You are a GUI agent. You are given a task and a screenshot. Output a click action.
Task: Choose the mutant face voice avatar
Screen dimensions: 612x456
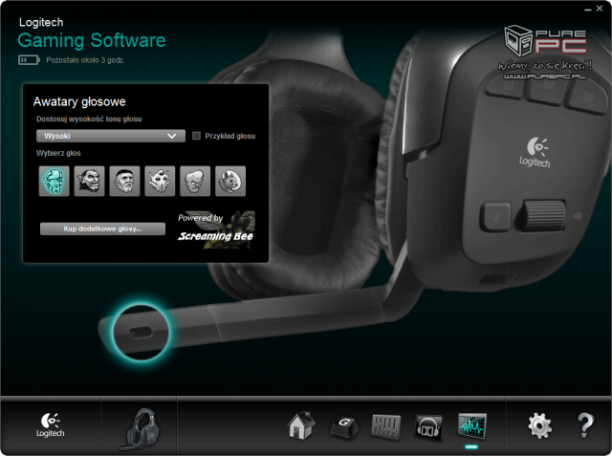195,181
